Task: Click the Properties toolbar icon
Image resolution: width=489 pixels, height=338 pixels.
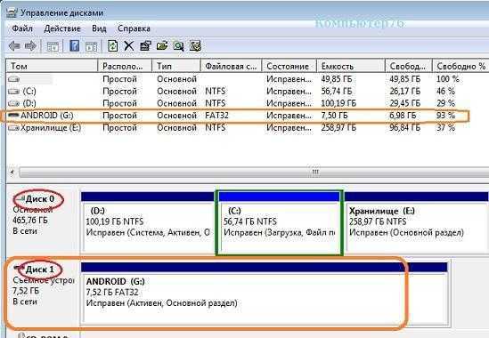Action: 145,46
